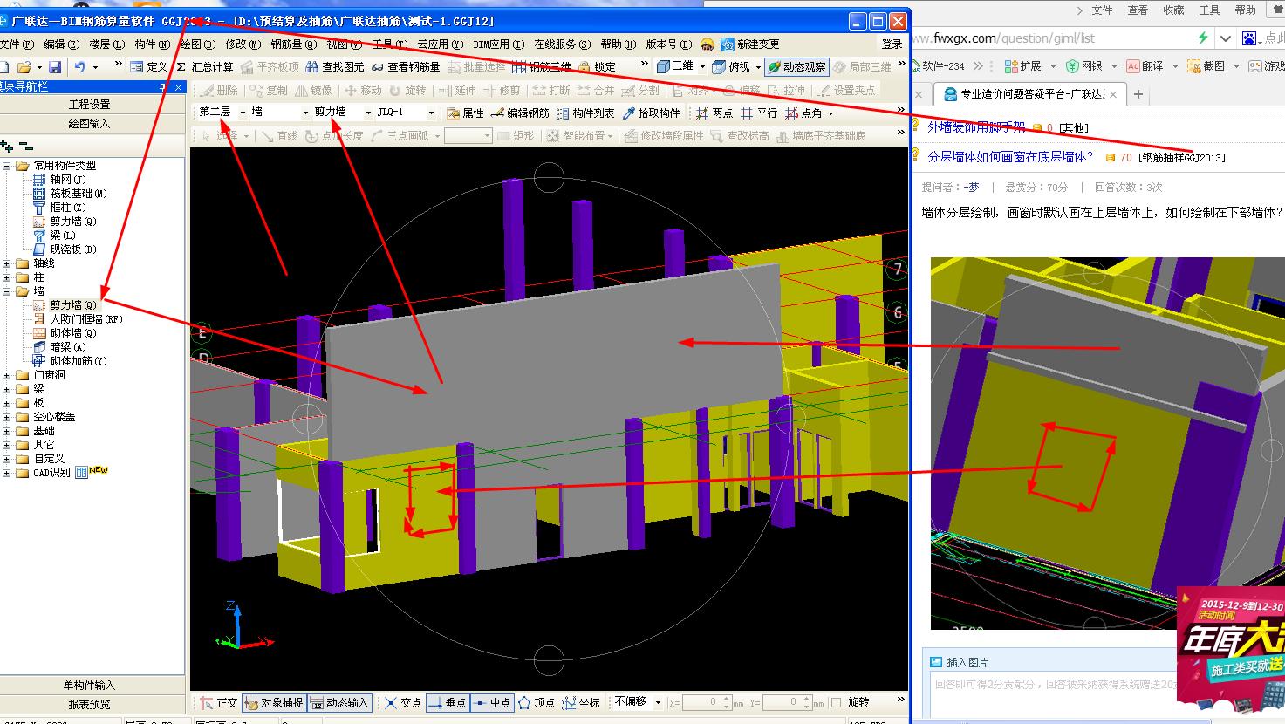
Task: Select the 俯视 top view tool
Action: 731,66
